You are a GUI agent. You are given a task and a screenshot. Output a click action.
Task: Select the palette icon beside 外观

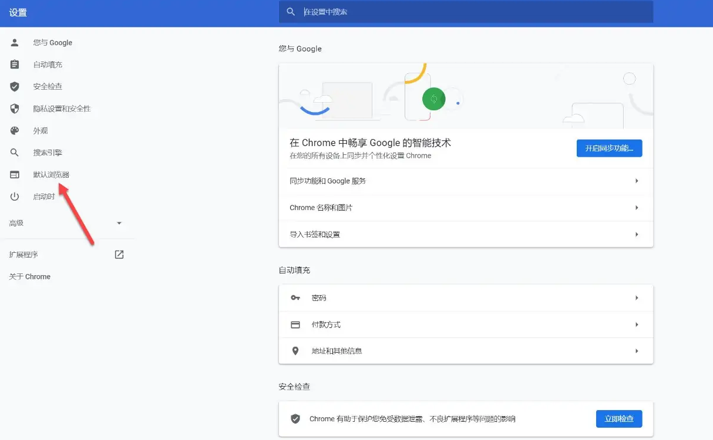coord(14,130)
